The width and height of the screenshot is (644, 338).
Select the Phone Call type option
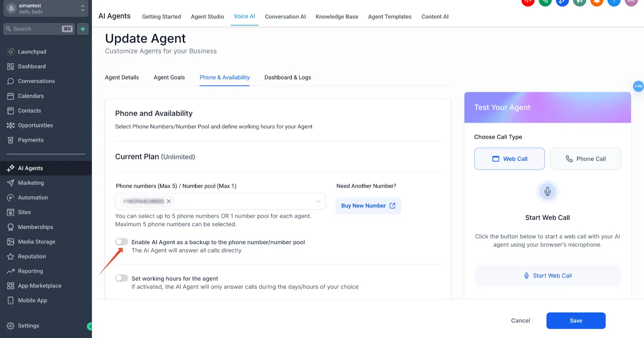click(585, 159)
